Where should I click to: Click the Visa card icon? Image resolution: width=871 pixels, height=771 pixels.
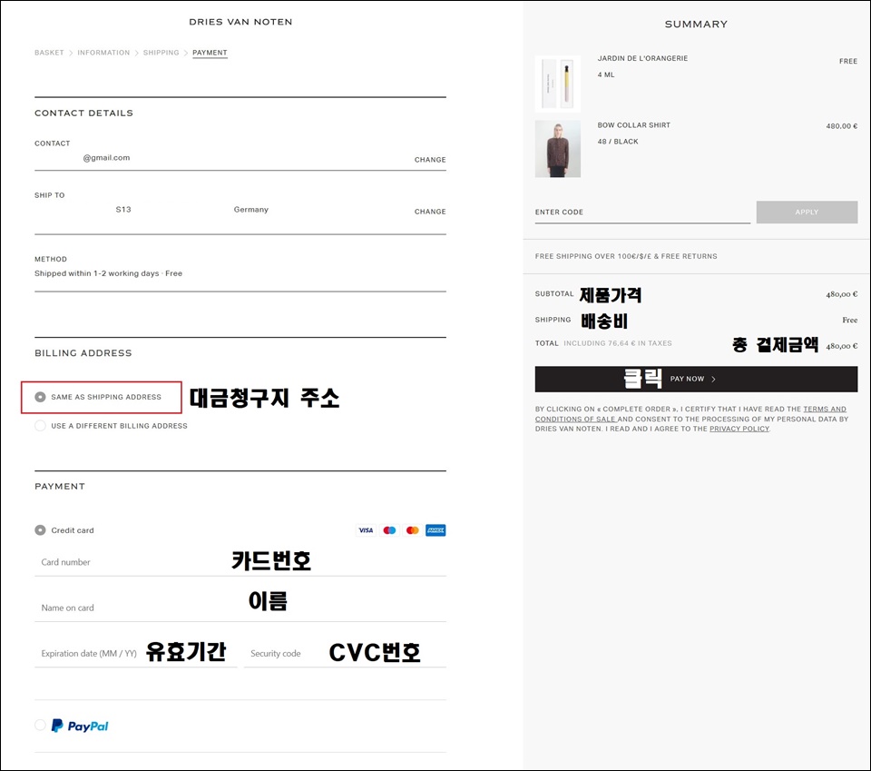click(x=366, y=530)
